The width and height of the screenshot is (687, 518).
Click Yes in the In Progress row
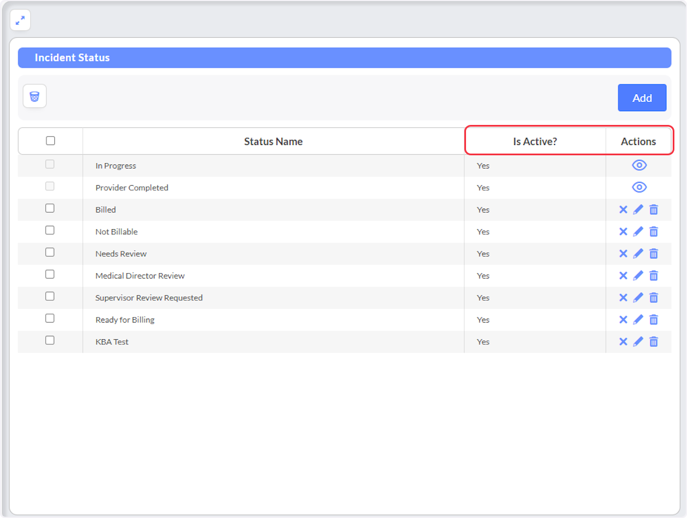tap(483, 166)
